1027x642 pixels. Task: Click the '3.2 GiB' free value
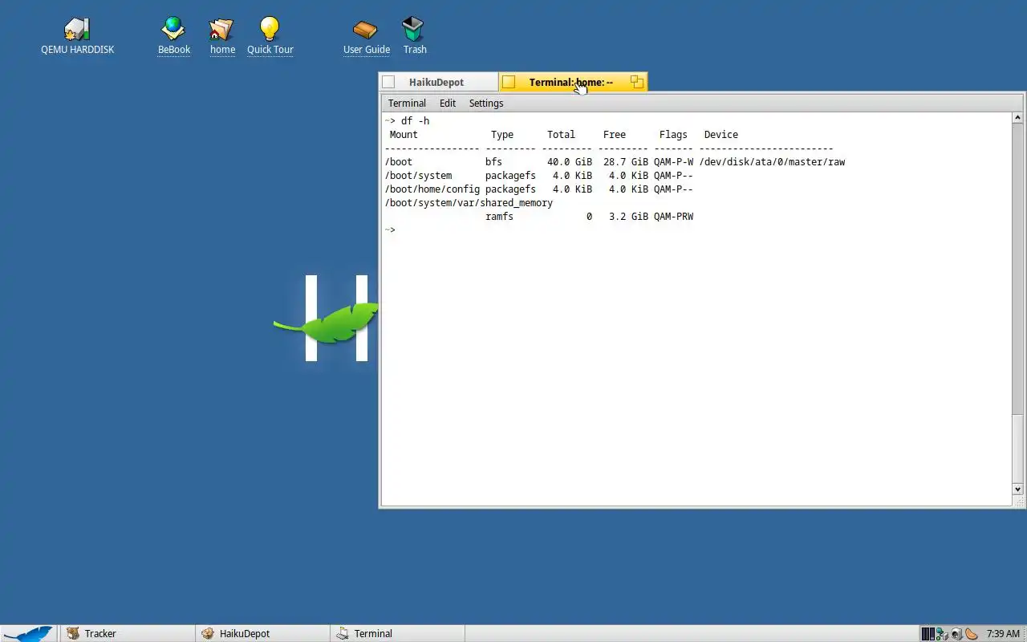click(x=628, y=217)
